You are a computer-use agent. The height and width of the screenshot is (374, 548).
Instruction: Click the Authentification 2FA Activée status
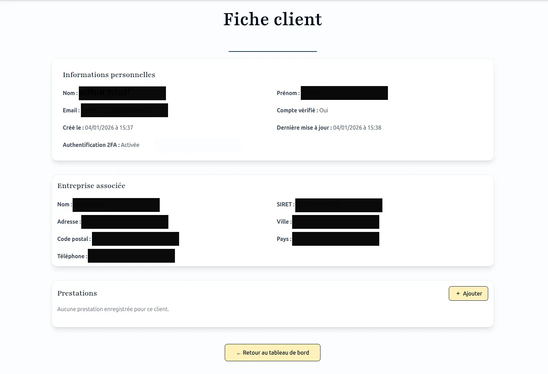[x=130, y=145]
